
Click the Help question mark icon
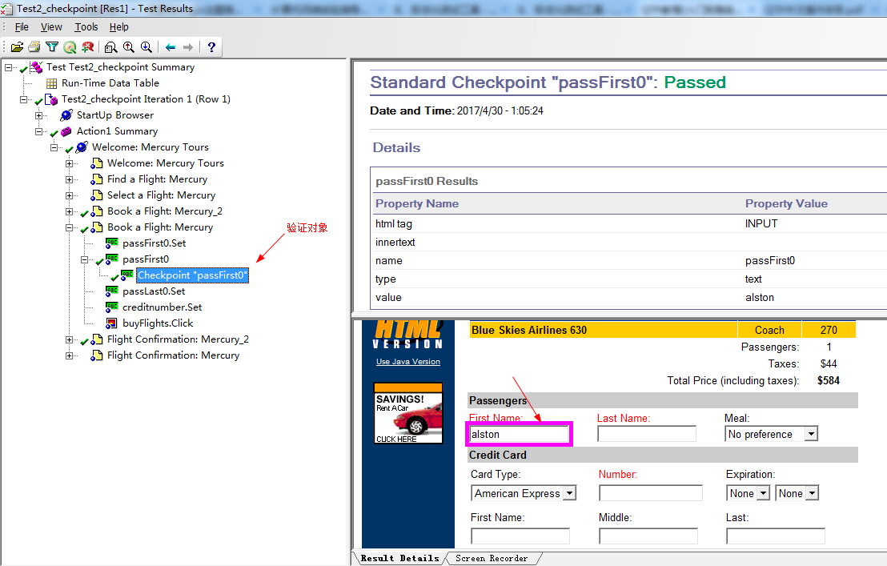pos(211,47)
